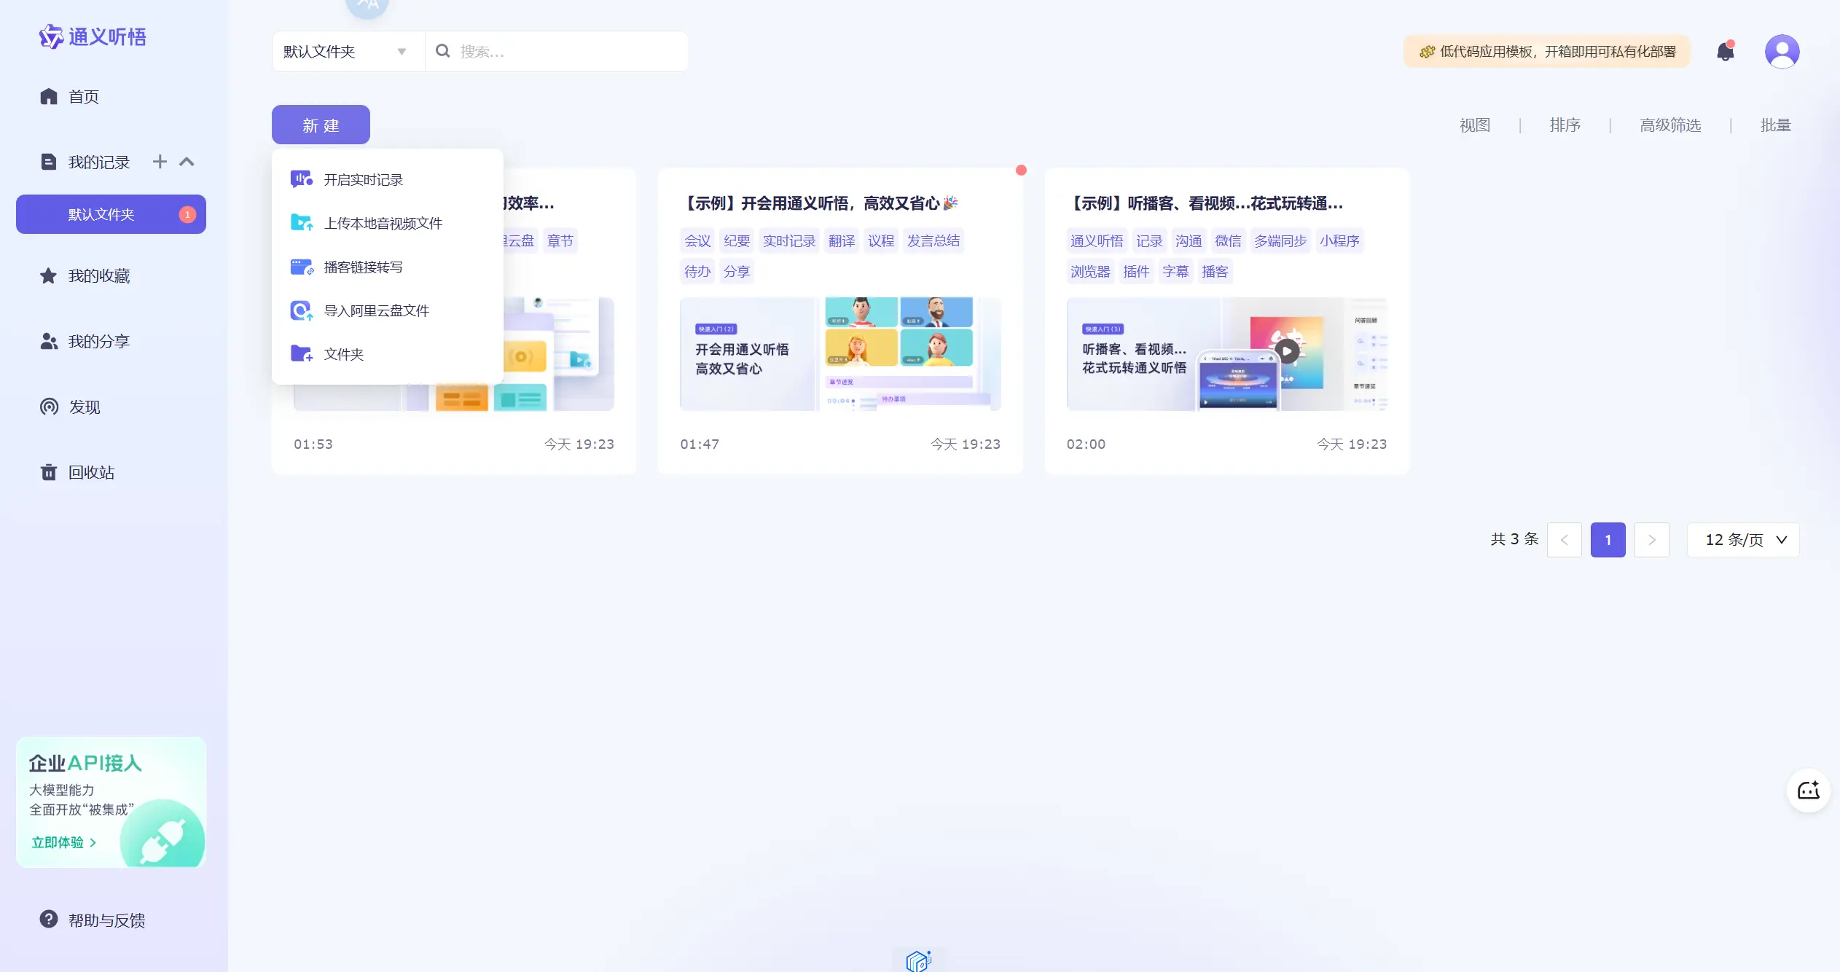Choose 播客链接转写 podcast link transcription
The width and height of the screenshot is (1840, 972).
coord(363,266)
